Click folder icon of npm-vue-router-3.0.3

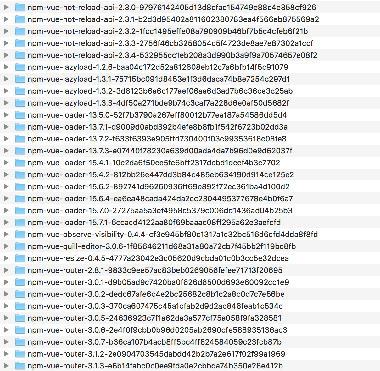click(20, 306)
